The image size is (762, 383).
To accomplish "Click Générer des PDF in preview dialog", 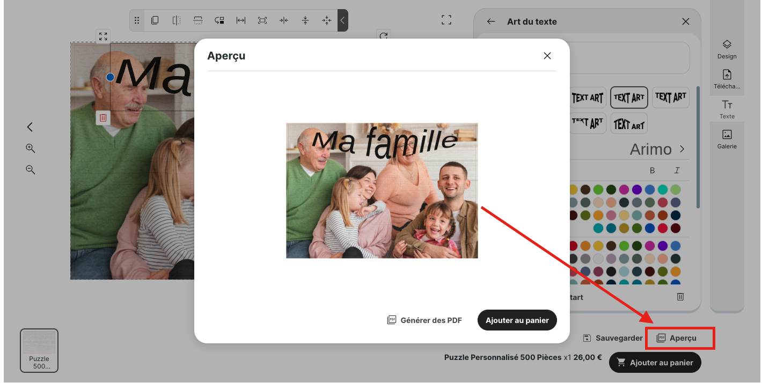I will tap(424, 320).
